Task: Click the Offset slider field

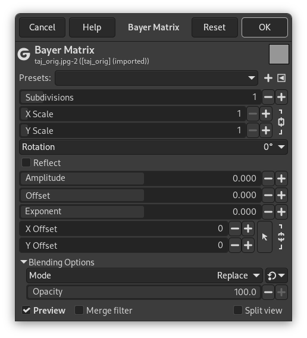Action: (140, 195)
